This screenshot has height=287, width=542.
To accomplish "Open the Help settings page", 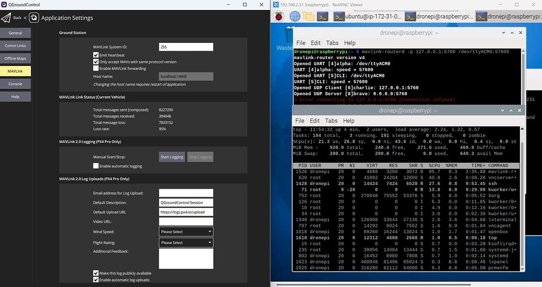I will [x=15, y=97].
